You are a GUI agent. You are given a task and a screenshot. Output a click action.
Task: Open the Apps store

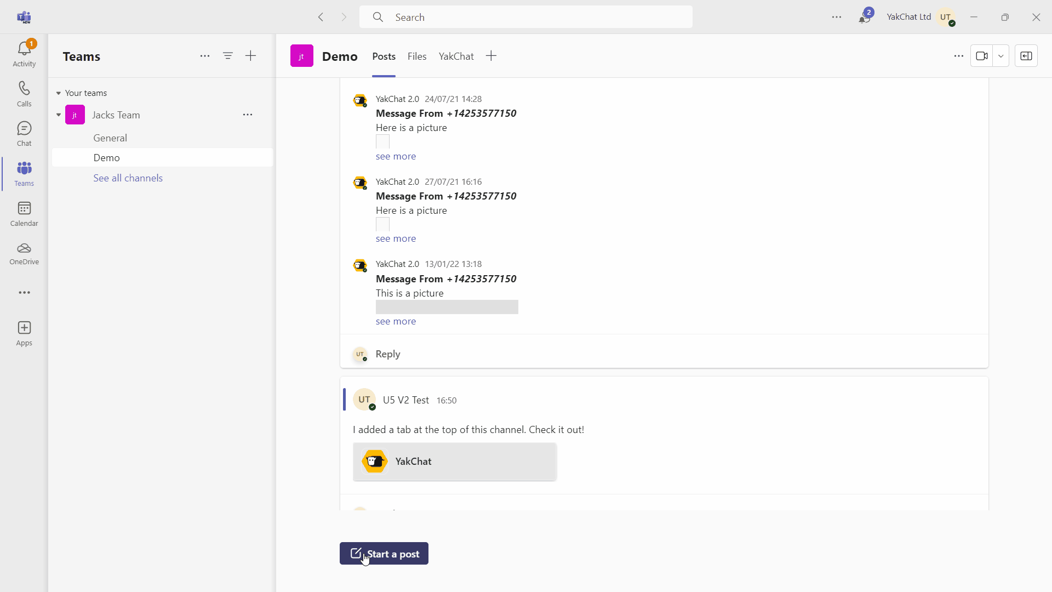(x=24, y=333)
